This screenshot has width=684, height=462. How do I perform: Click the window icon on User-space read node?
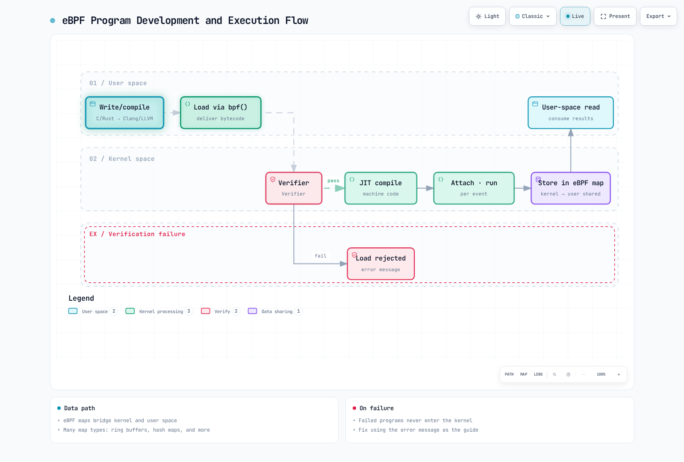535,104
